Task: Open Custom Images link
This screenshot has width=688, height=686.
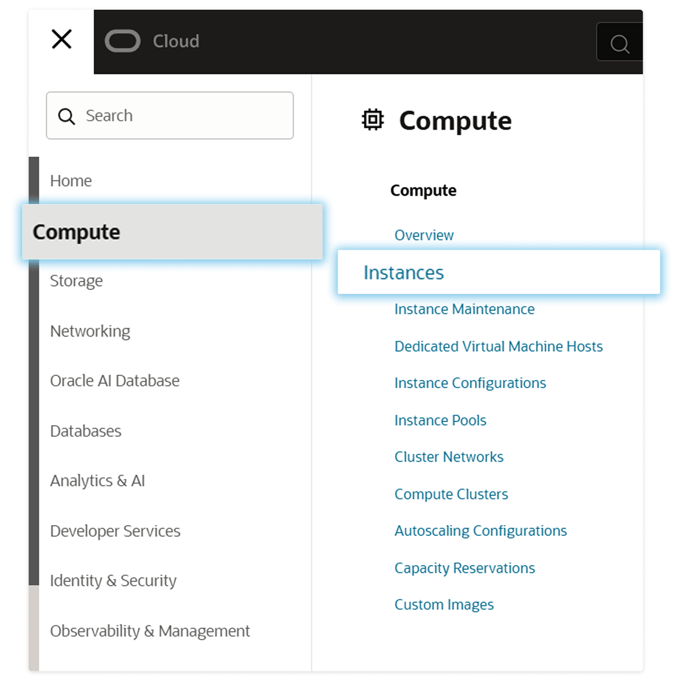Action: tap(444, 605)
